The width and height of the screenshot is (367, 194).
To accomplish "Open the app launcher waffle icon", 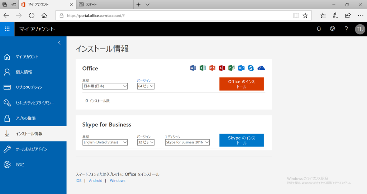I will click(7, 29).
